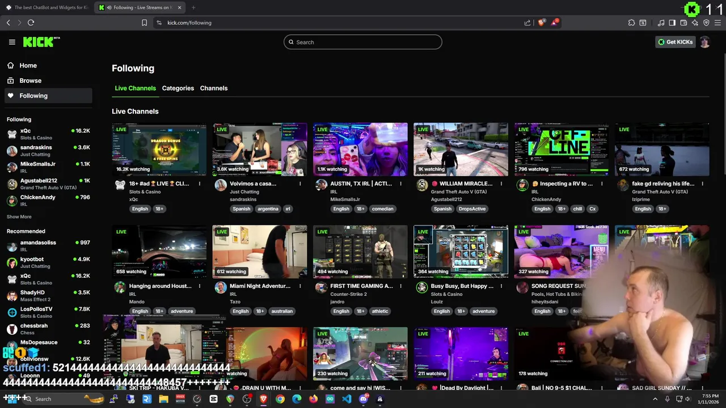Go back using the browser back arrow
726x408 pixels.
tap(8, 23)
